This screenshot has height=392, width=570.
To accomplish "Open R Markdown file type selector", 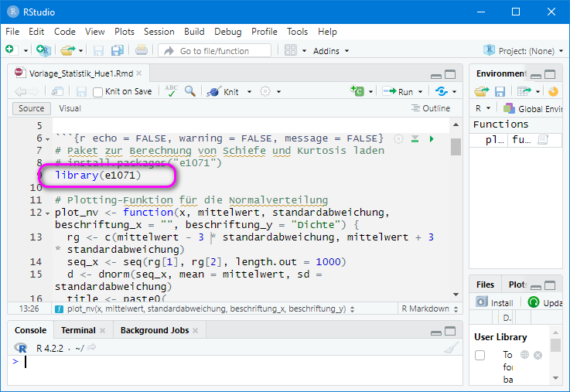I will tap(429, 308).
